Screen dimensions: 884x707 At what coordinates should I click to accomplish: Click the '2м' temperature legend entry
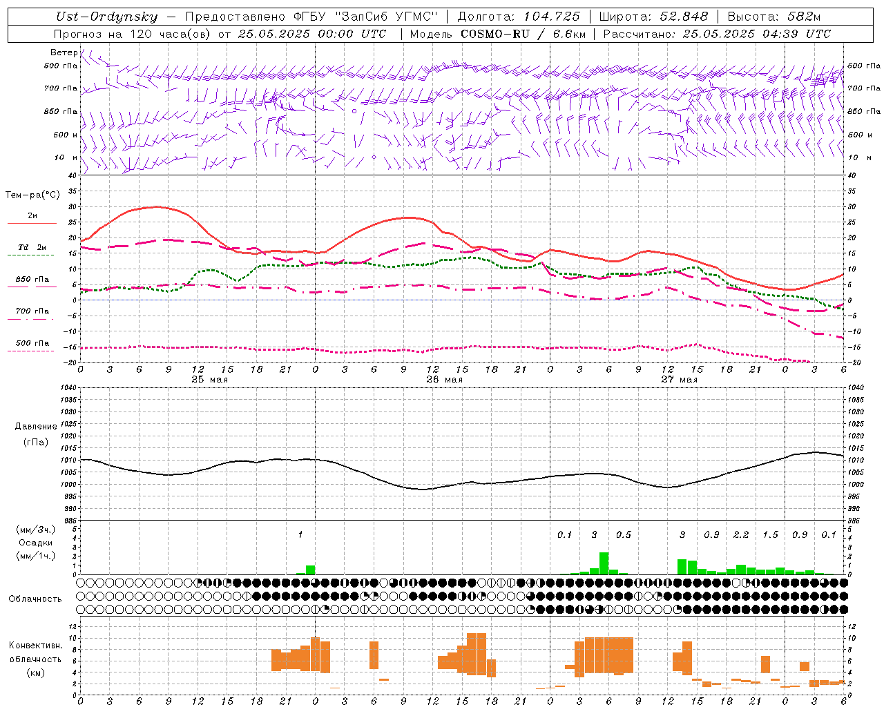pos(32,215)
